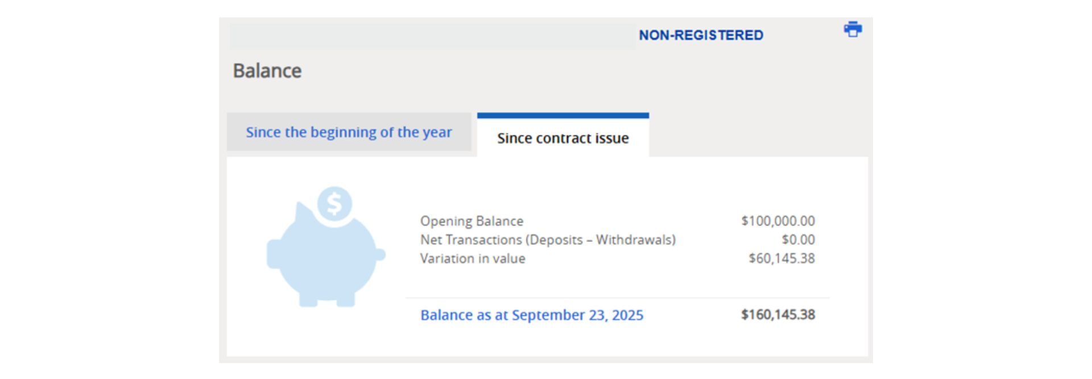Click the blue indicator bar above the active tab
Image resolution: width=1092 pixels, height=379 pixels.
pos(562,116)
